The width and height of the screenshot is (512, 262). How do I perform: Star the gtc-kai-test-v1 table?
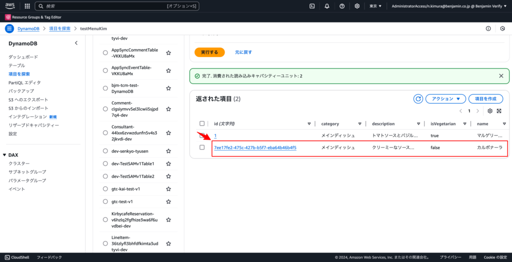(x=168, y=189)
